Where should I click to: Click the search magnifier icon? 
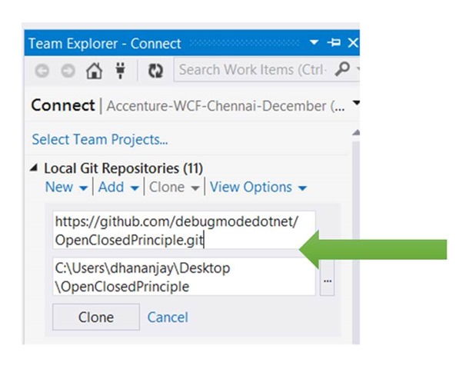pyautogui.click(x=343, y=69)
